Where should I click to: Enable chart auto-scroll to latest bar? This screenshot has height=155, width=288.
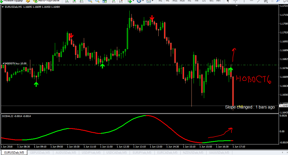114,1
